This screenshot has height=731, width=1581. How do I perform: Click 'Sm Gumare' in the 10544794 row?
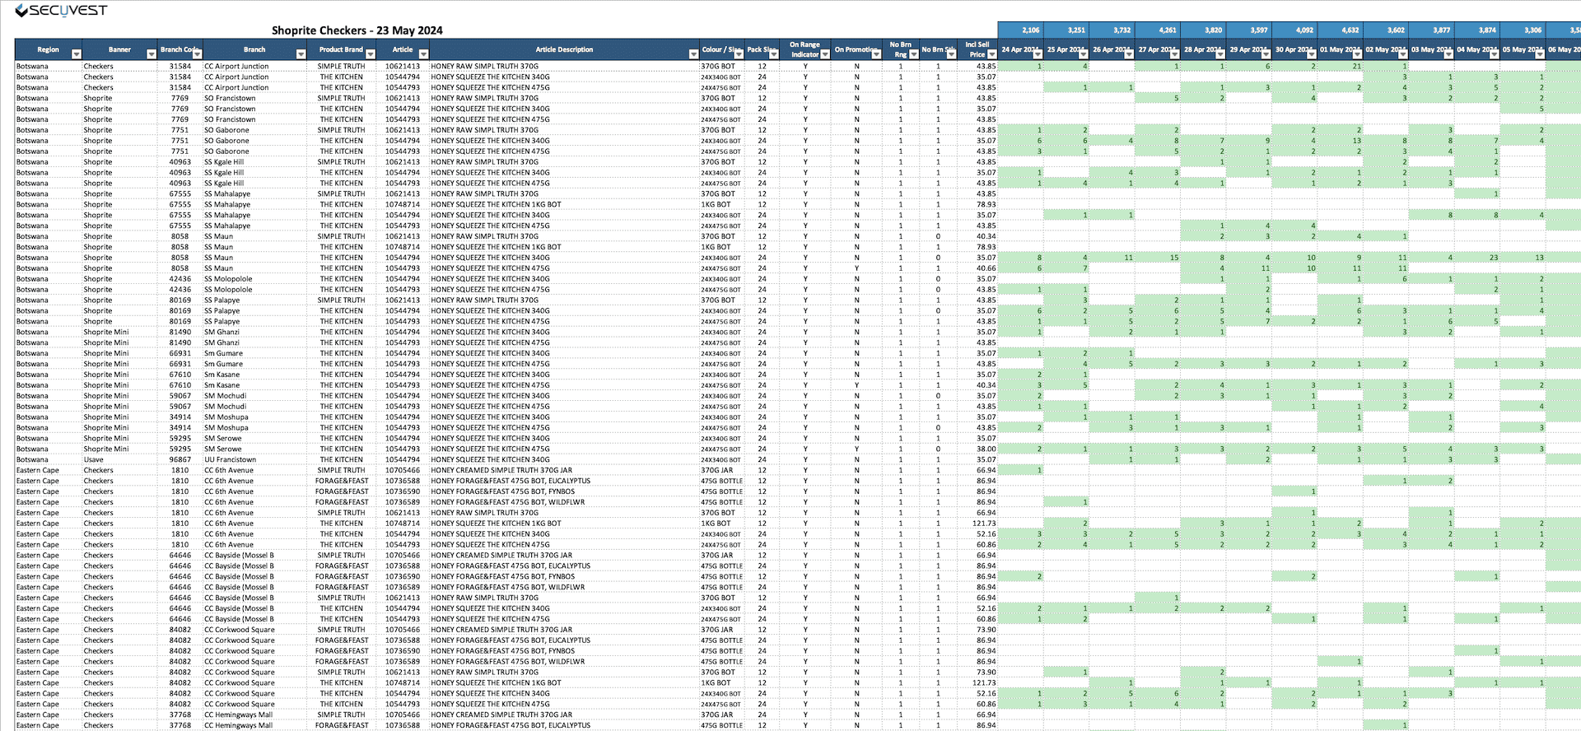pyautogui.click(x=224, y=354)
